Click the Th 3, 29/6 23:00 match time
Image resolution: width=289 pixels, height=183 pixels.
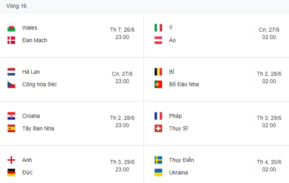122,166
